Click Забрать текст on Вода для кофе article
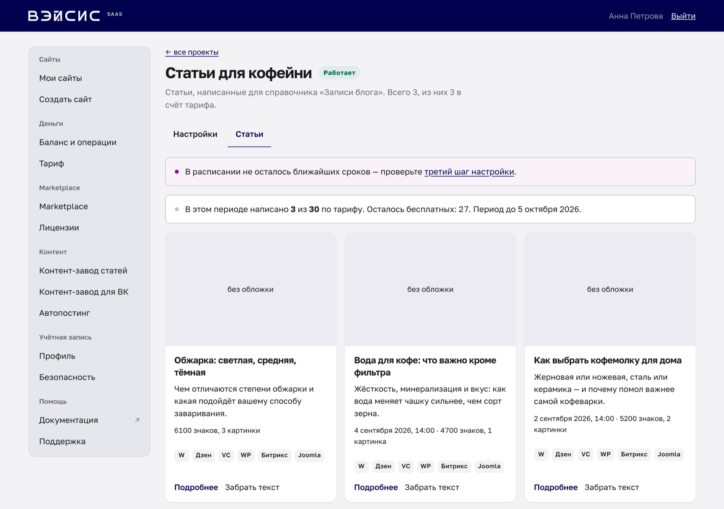This screenshot has height=509, width=724. click(x=432, y=487)
